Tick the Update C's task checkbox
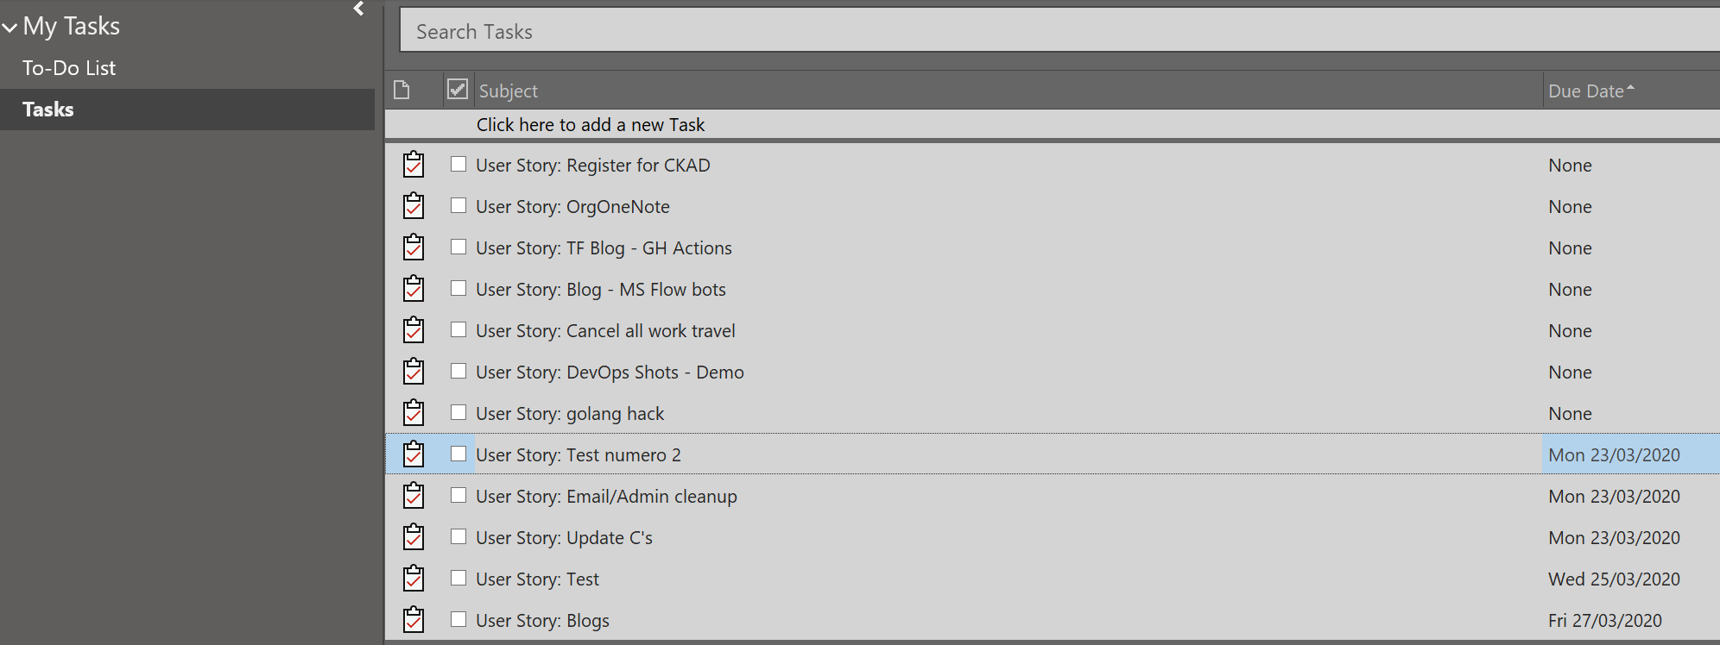This screenshot has height=645, width=1720. (x=458, y=536)
